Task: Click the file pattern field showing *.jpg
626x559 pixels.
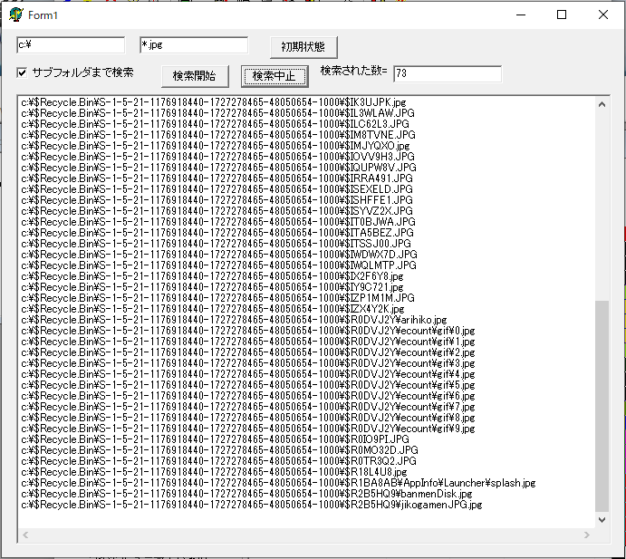Action: [x=192, y=44]
